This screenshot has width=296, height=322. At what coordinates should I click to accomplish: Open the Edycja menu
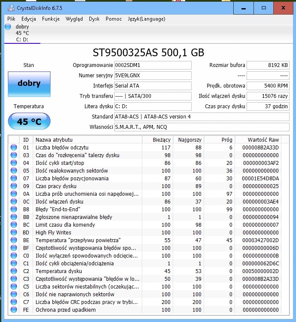(29, 19)
